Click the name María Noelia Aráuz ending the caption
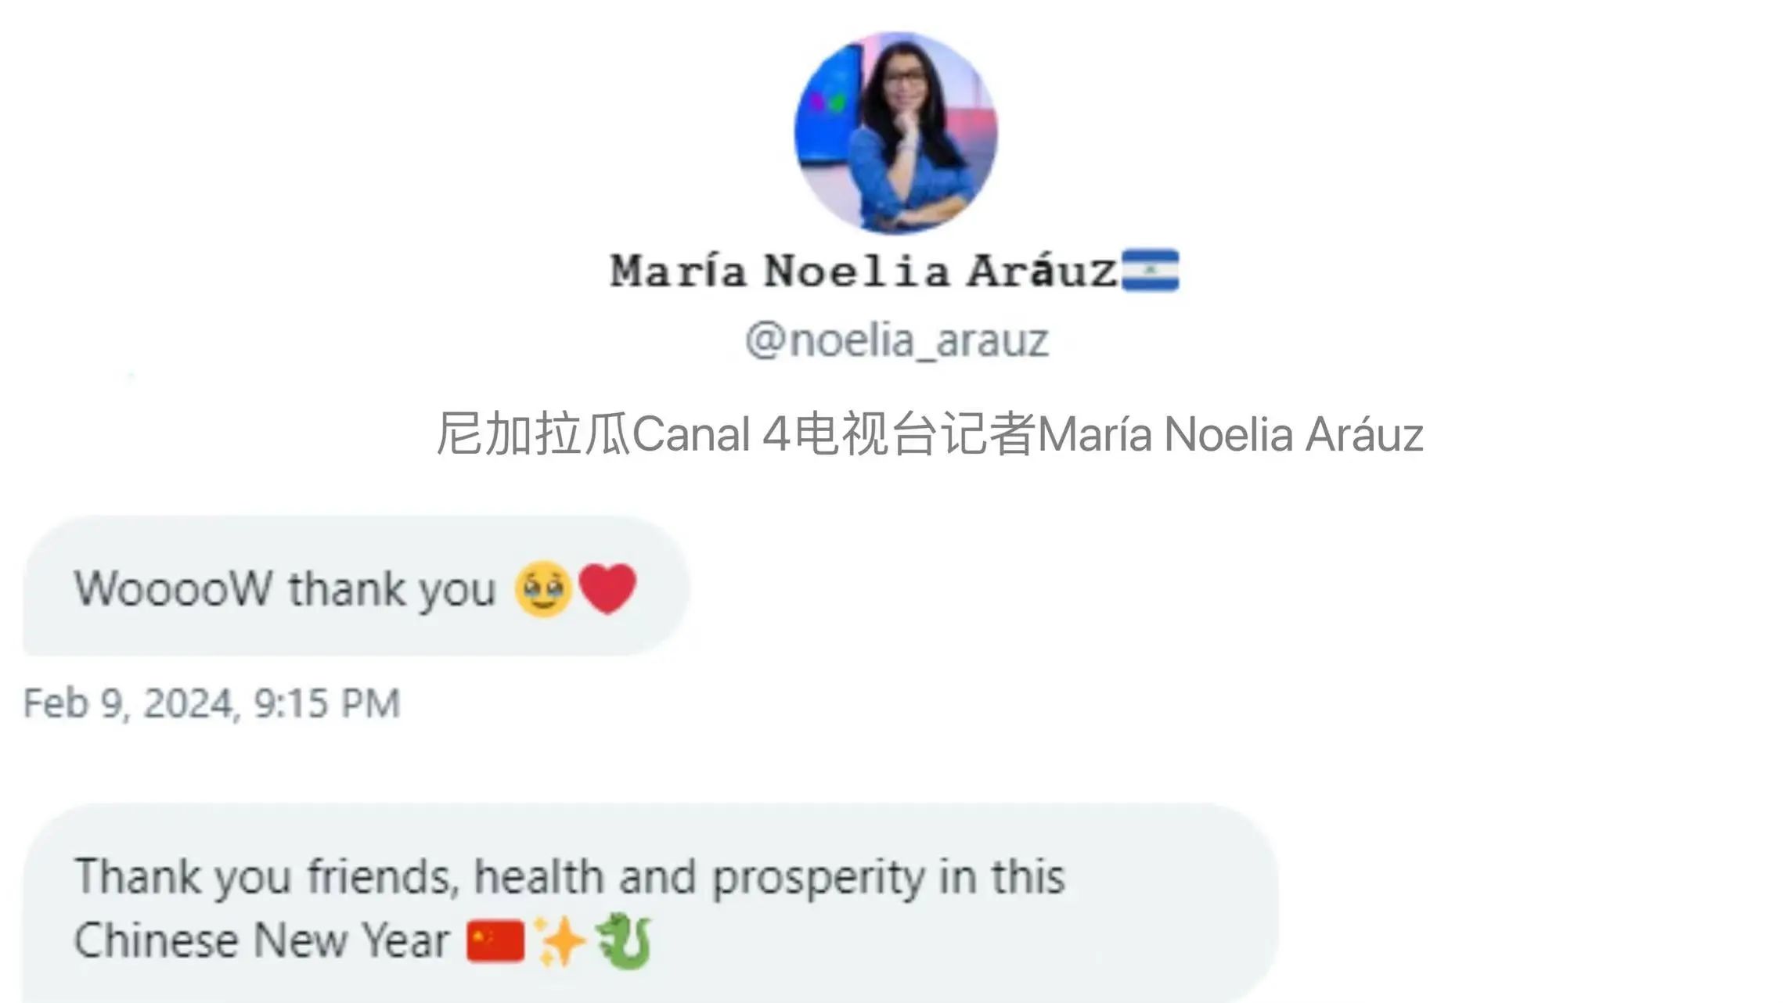The image size is (1783, 1003). (x=1230, y=434)
